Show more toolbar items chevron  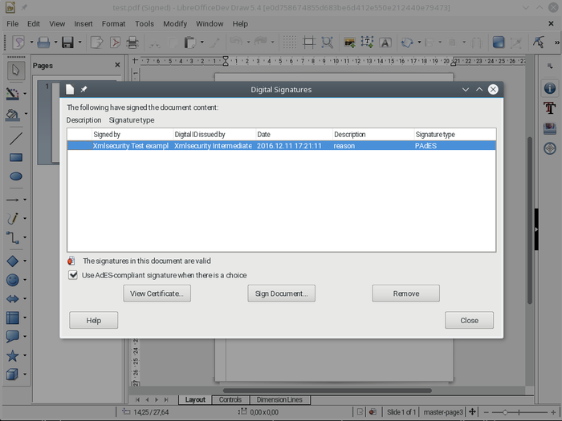(x=556, y=43)
